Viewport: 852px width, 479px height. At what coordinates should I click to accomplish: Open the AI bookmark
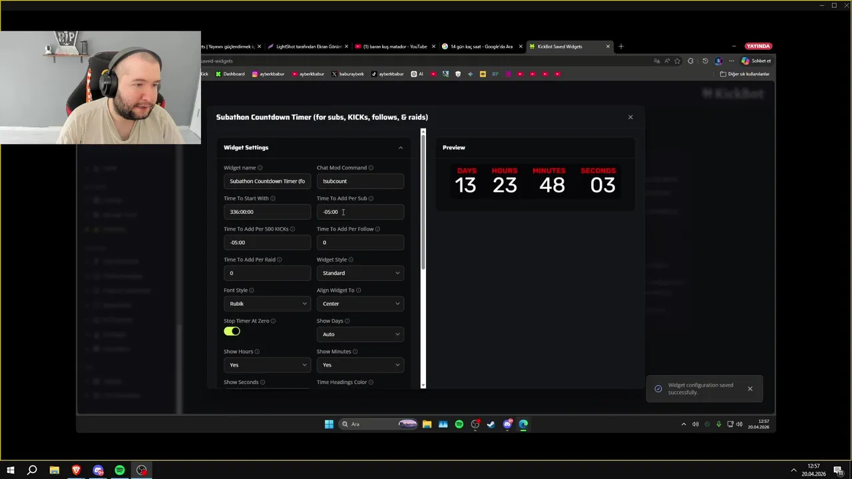tap(417, 74)
